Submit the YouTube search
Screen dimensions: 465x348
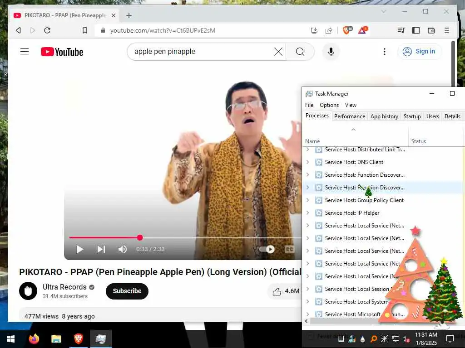coord(300,52)
